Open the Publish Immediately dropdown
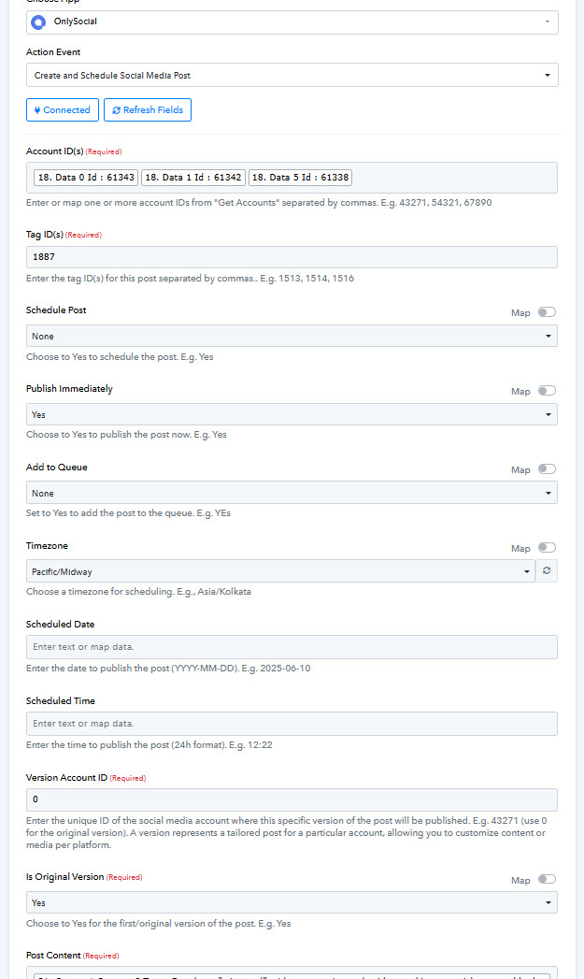 pyautogui.click(x=292, y=414)
